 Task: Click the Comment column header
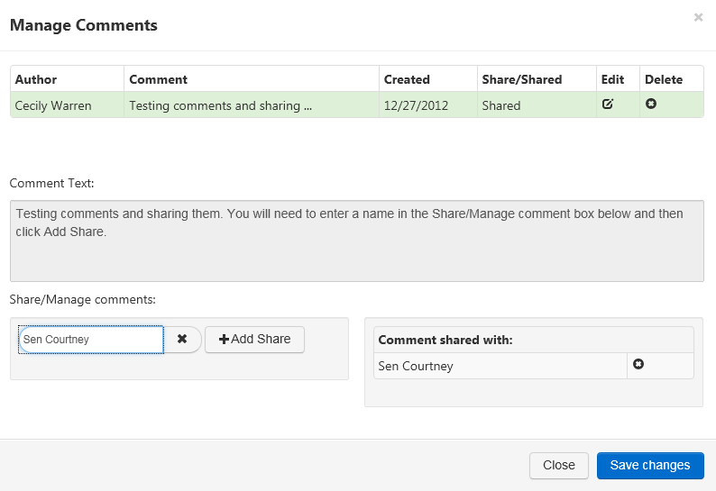pyautogui.click(x=252, y=79)
